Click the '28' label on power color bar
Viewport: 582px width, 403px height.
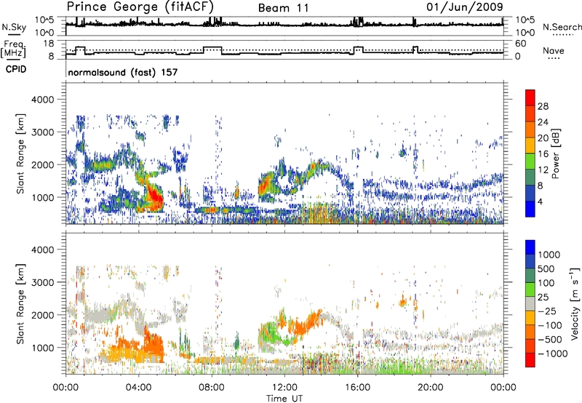pyautogui.click(x=543, y=106)
